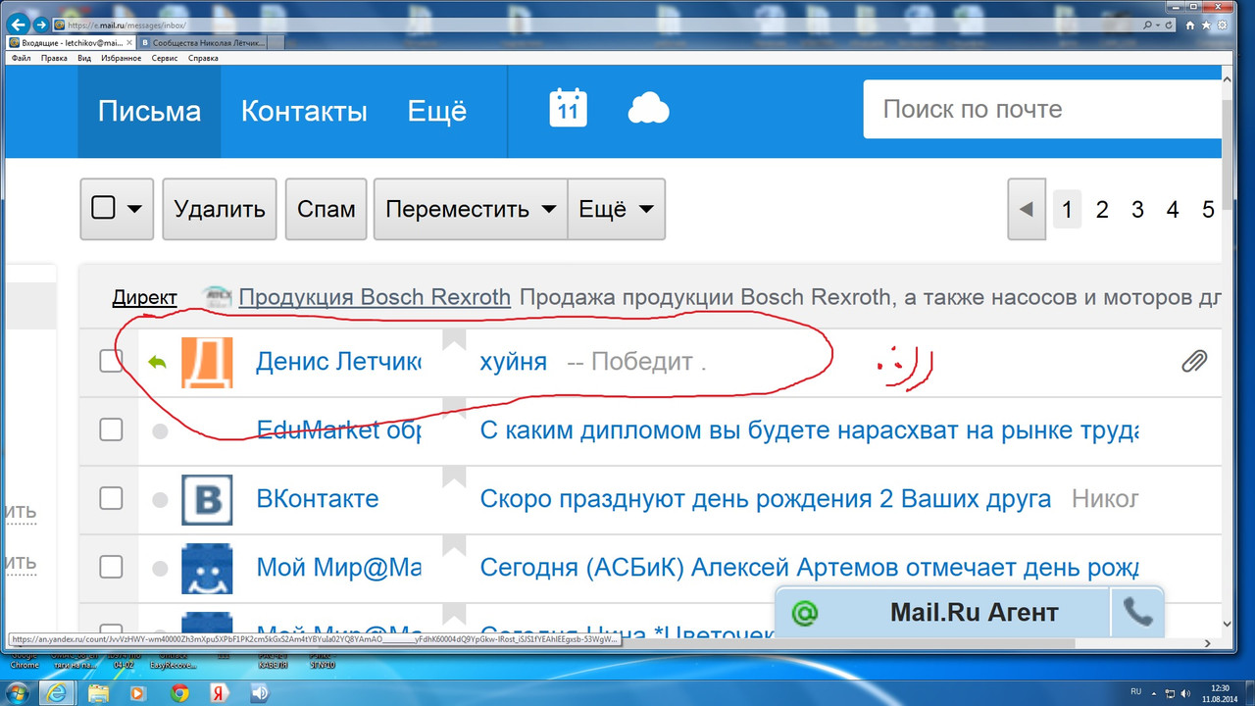Open the Вид menu
Viewport: 1255px width, 706px height.
click(x=84, y=58)
